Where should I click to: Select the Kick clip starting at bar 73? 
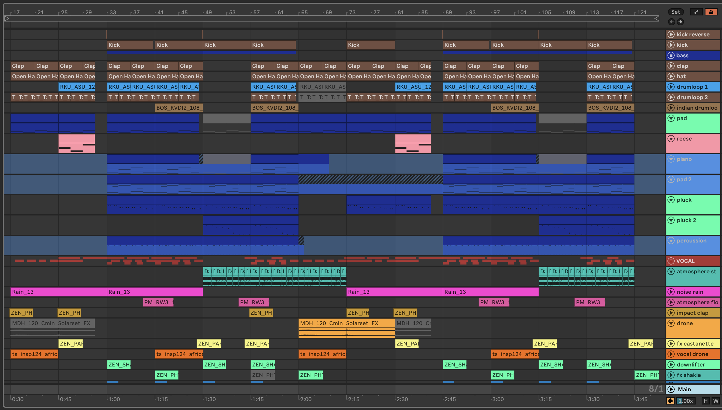371,45
